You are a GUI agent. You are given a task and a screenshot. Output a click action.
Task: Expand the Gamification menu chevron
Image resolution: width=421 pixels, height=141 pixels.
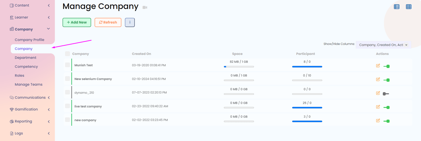click(x=49, y=109)
